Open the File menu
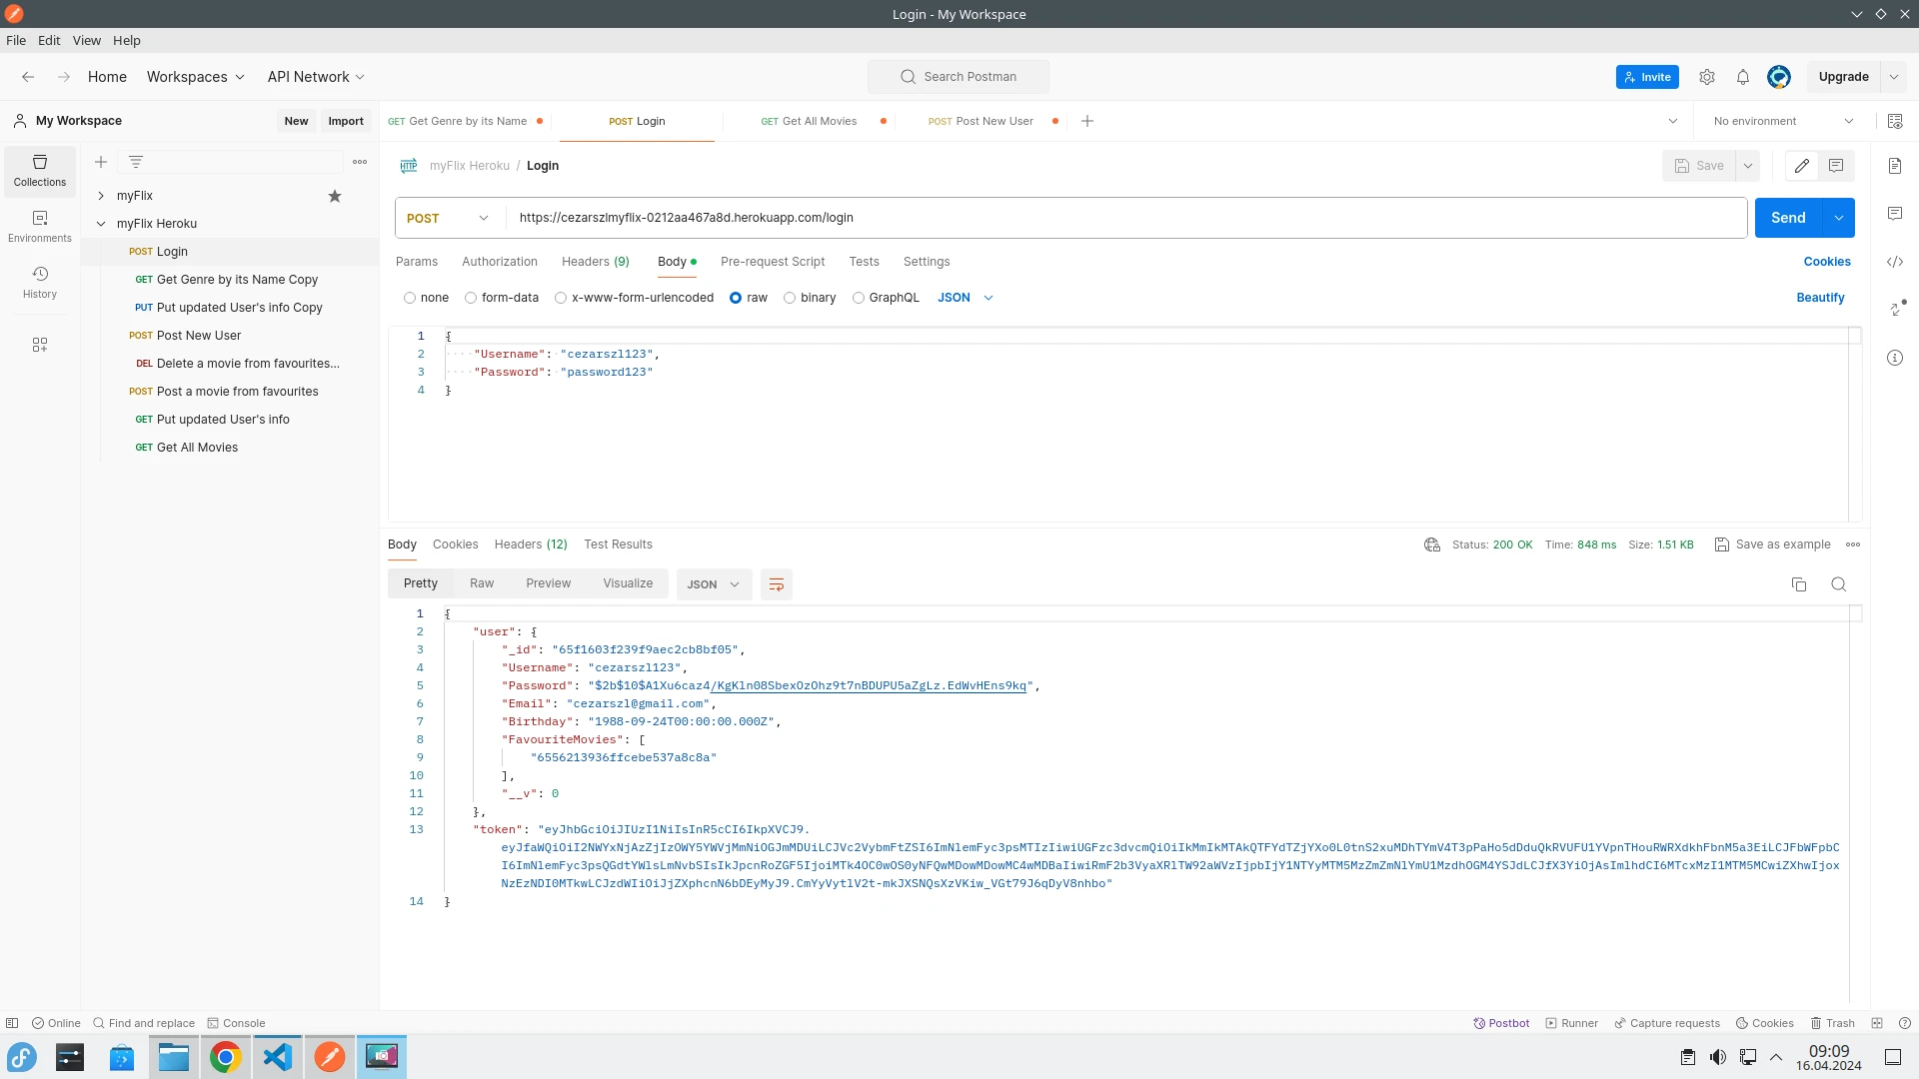Screen dimensions: 1919x1079 pyautogui.click(x=16, y=41)
